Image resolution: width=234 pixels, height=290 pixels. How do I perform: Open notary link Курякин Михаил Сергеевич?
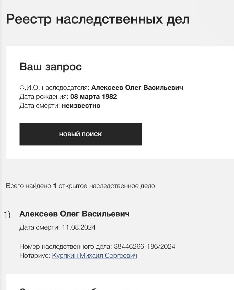click(x=95, y=256)
